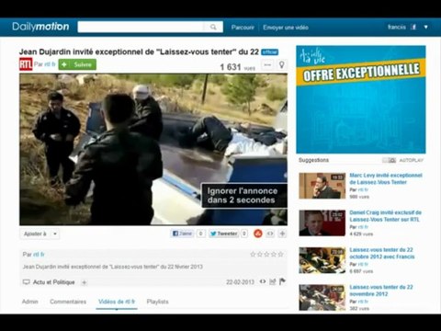441x331 pixels.
Task: Open Daniel Craig video thumbnail
Action: click(x=322, y=223)
